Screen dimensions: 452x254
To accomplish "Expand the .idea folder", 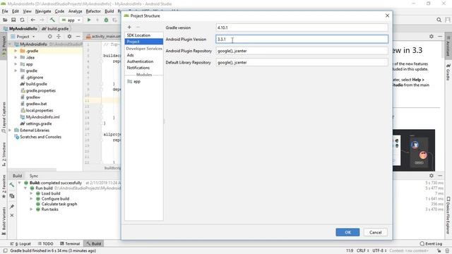I will (x=16, y=57).
